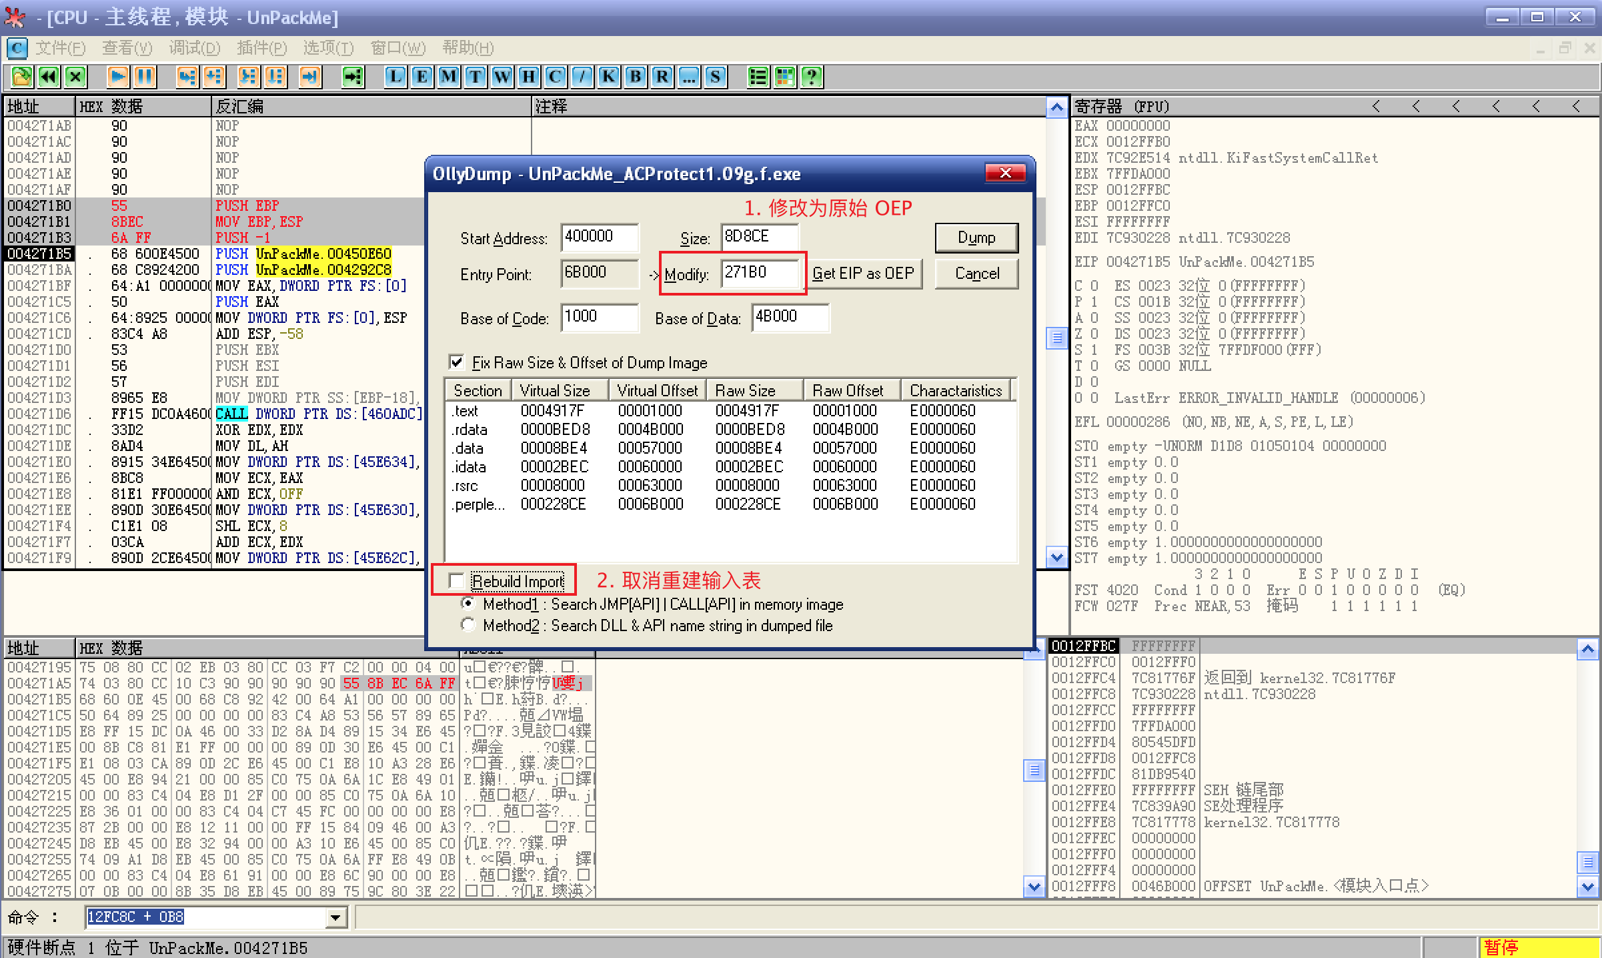Click the Run program play icon

tap(118, 77)
